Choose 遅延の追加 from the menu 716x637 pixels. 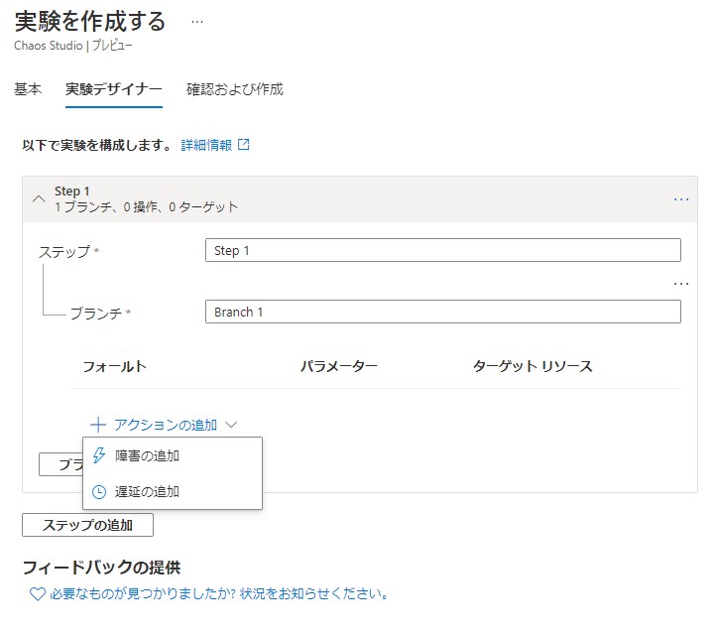173,492
